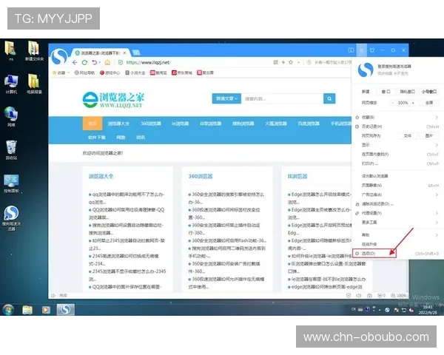
Task: Click the lightning speed-mode icon in address bar
Action: (x=283, y=62)
